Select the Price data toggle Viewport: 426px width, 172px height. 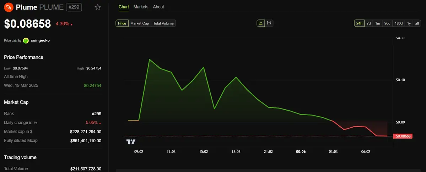click(x=122, y=23)
